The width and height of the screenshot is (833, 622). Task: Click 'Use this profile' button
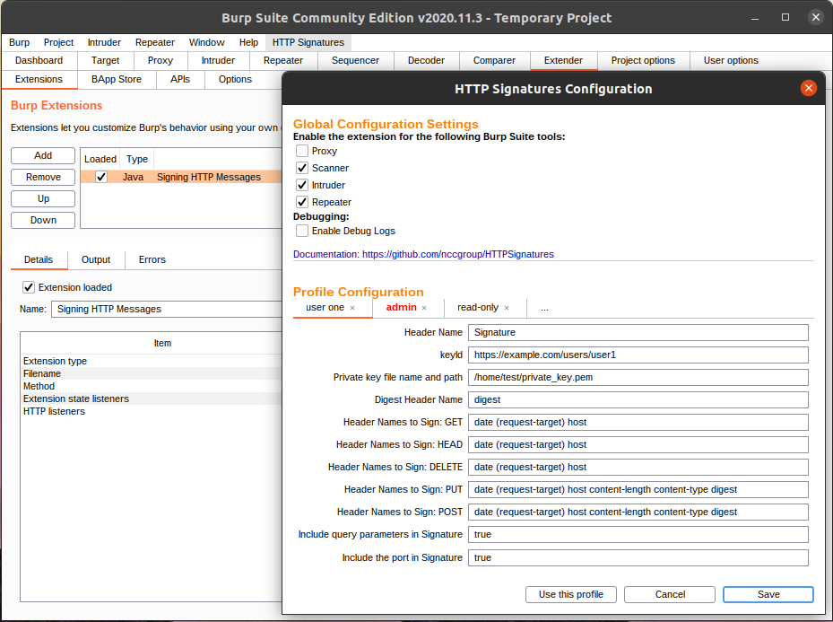tap(571, 594)
